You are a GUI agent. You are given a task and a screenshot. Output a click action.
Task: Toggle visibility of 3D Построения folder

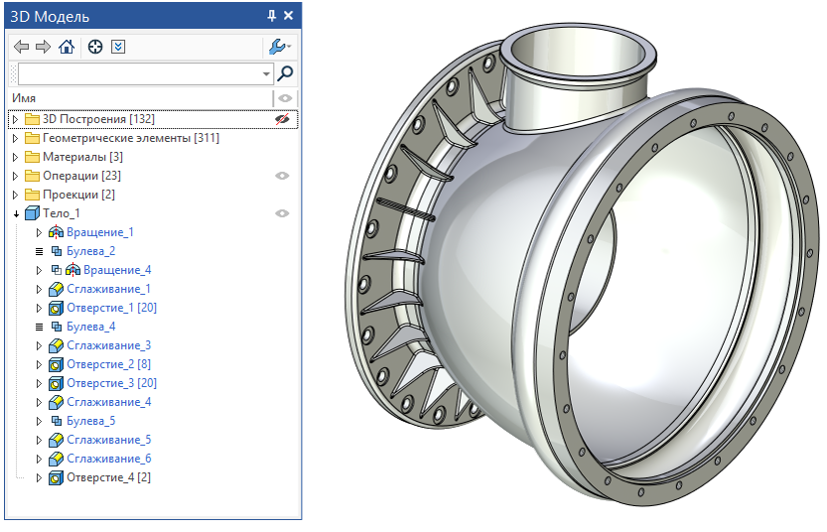coord(282,119)
